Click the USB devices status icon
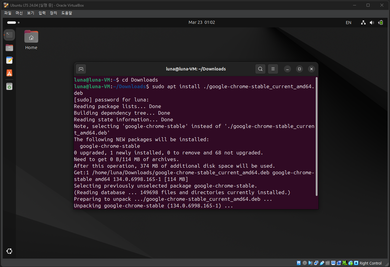Image resolution: width=390 pixels, height=267 pixels. 322,263
